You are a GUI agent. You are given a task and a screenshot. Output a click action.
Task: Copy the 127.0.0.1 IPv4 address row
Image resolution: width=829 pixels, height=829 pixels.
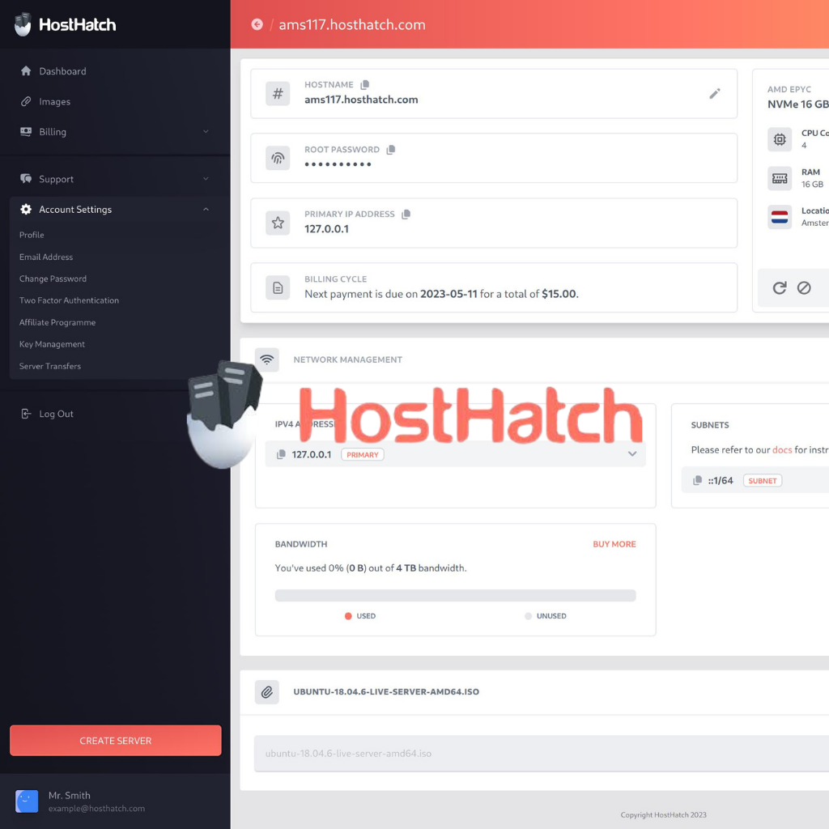281,454
